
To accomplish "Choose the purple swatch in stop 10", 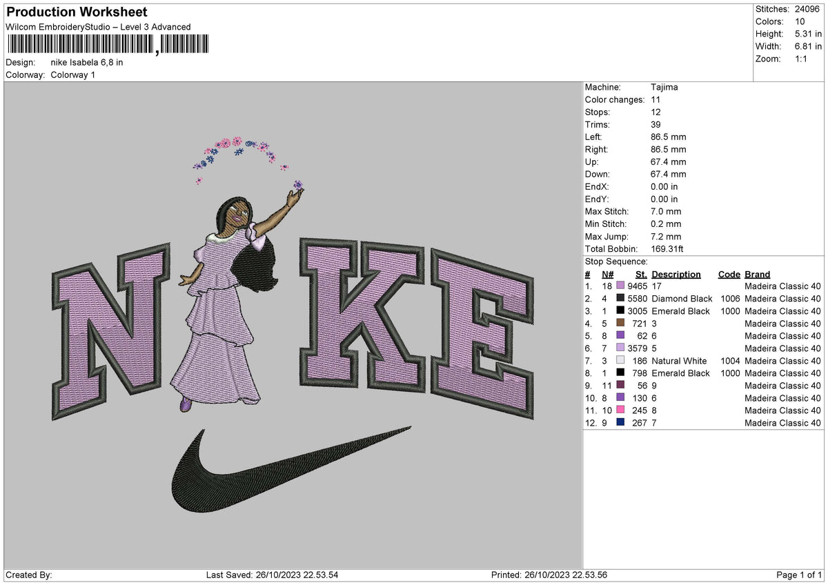I will [620, 398].
